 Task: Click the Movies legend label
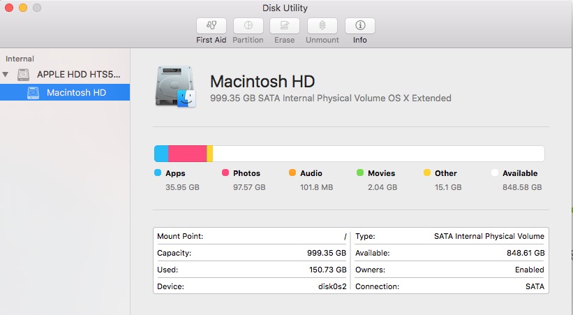click(382, 173)
